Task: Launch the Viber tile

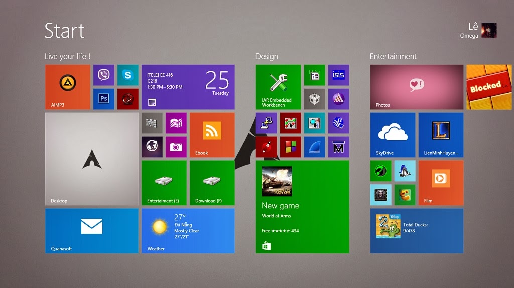Action: click(103, 75)
